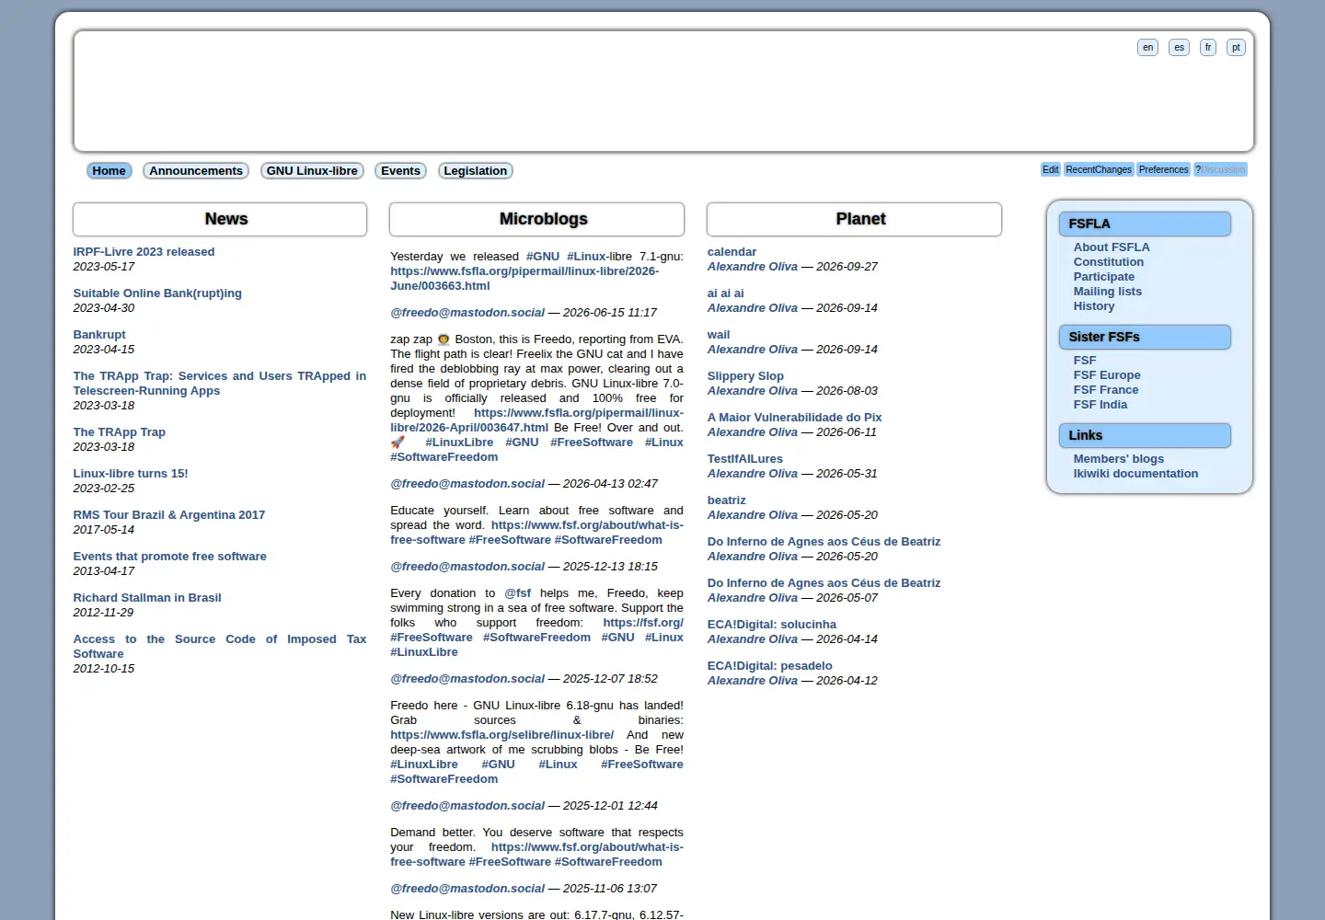Open 'RMS Tour Brazil & Argentina 2017'

pyautogui.click(x=169, y=514)
